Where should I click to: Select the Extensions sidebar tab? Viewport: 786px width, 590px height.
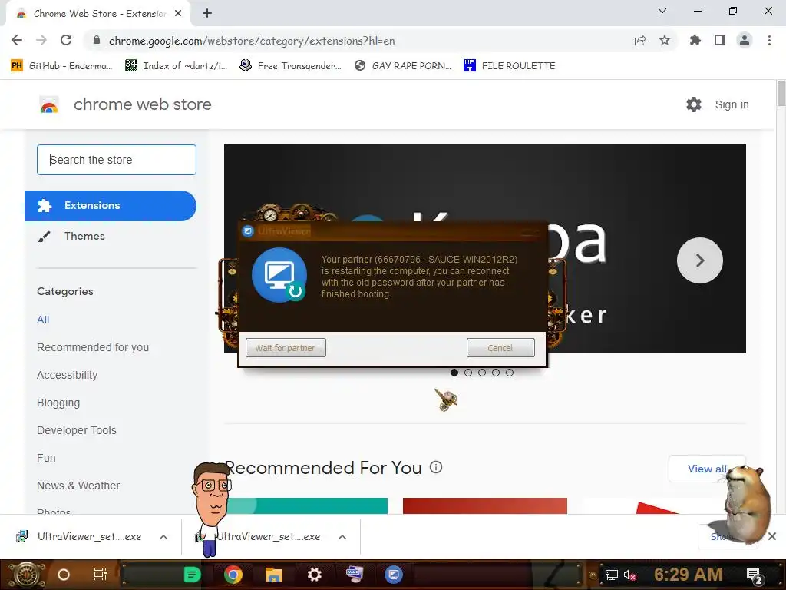click(x=111, y=206)
